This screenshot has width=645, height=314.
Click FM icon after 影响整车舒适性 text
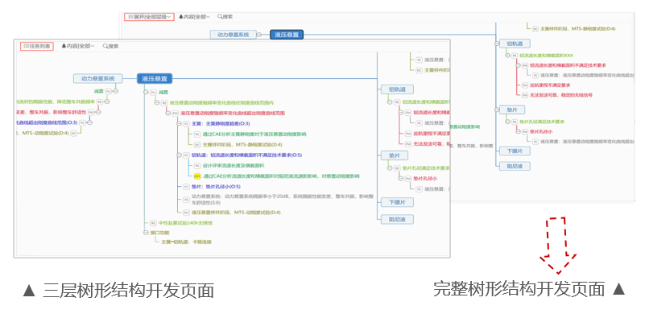click(91, 112)
